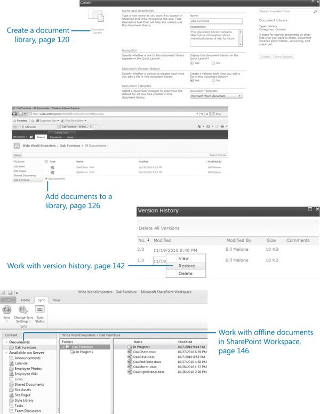Image resolution: width=320 pixels, height=414 pixels.
Task: Click the Word document icon for OakChest row
Action: 53,168
